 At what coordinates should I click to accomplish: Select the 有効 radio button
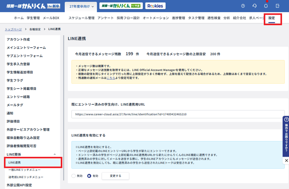[x=89, y=176]
